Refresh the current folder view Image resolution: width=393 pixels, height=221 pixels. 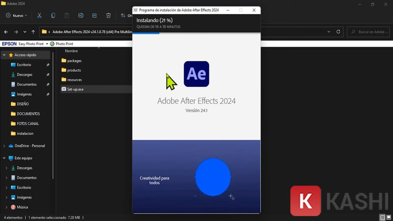pyautogui.click(x=338, y=32)
